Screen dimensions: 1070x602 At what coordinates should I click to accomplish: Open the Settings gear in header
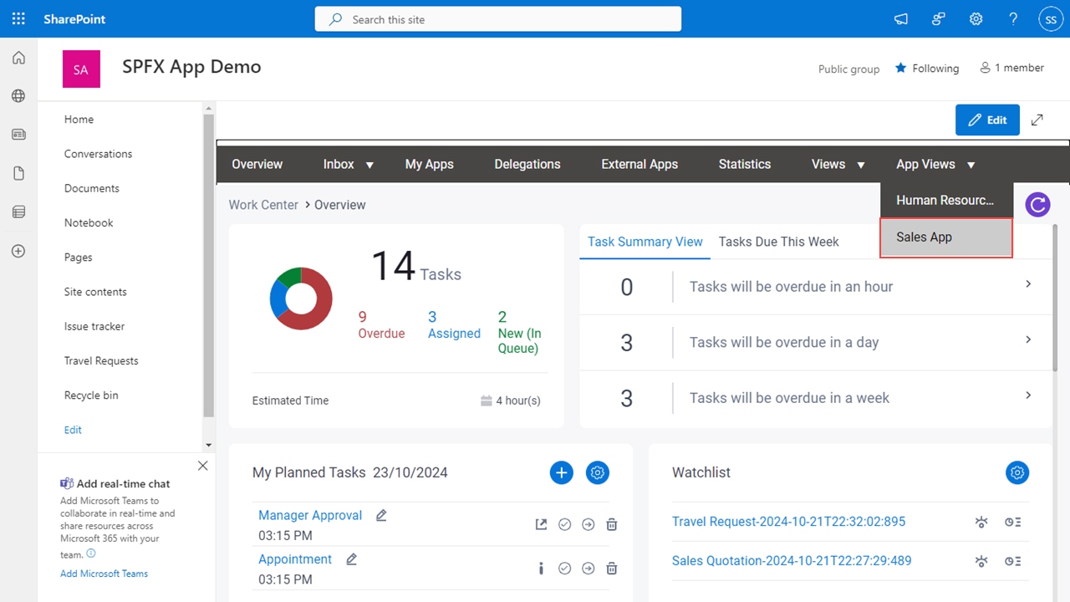tap(976, 18)
